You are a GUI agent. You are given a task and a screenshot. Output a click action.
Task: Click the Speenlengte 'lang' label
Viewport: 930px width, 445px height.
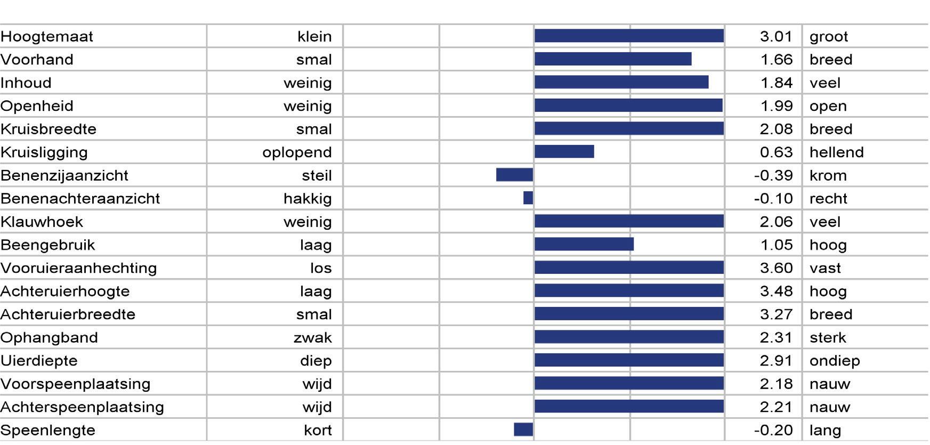pyautogui.click(x=825, y=431)
